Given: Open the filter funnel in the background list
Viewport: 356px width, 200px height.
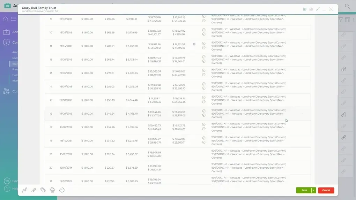Looking at the screenshot, I should pyautogui.click(x=341, y=20).
